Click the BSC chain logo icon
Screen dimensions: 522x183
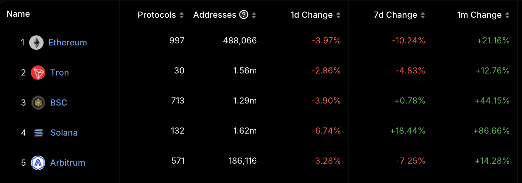pyautogui.click(x=38, y=103)
